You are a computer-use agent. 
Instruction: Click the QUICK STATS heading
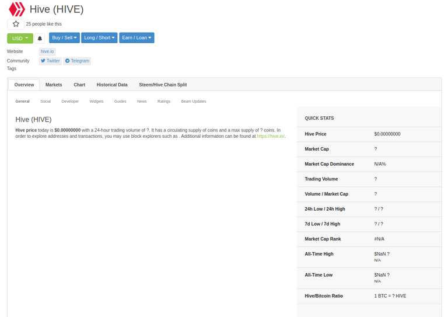319,118
